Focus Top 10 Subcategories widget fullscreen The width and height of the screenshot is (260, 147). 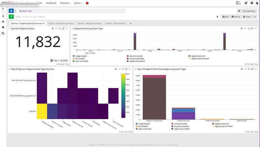[x=249, y=69]
